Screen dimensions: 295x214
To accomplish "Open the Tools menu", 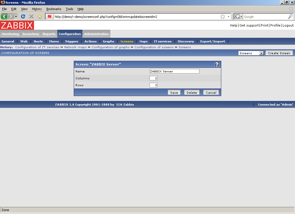I will (x=69, y=9).
